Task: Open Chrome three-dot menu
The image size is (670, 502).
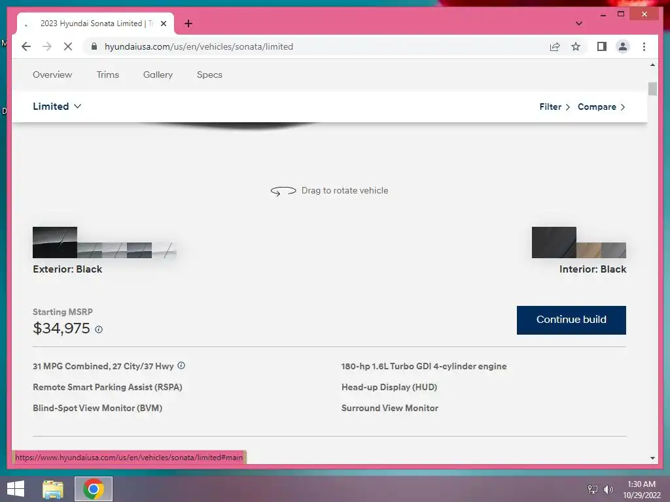Action: [644, 46]
